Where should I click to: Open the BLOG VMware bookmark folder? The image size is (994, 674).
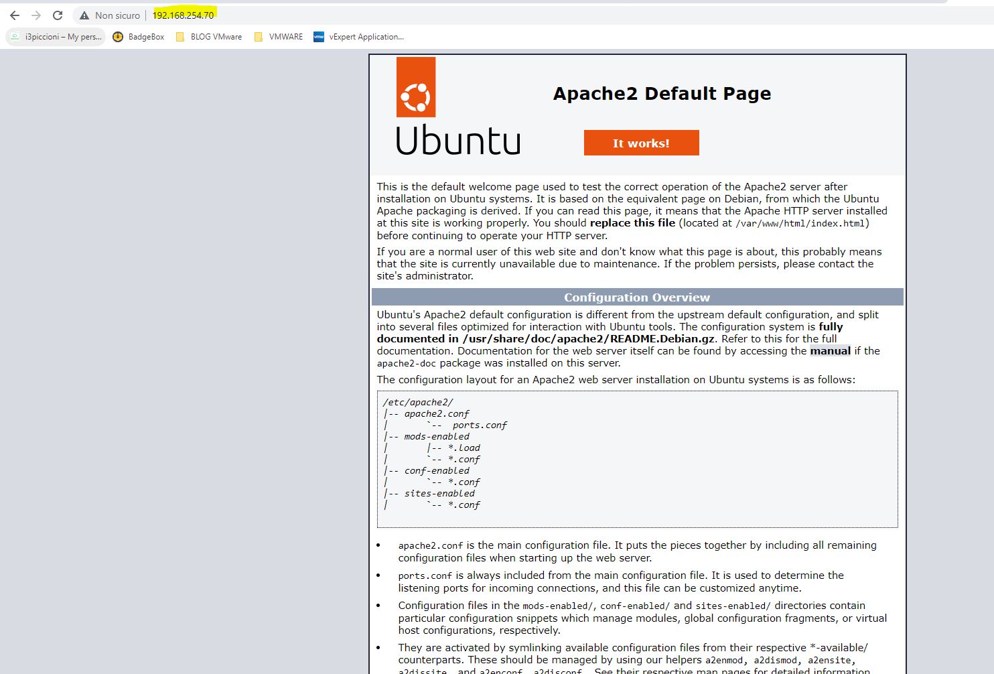[x=209, y=37]
